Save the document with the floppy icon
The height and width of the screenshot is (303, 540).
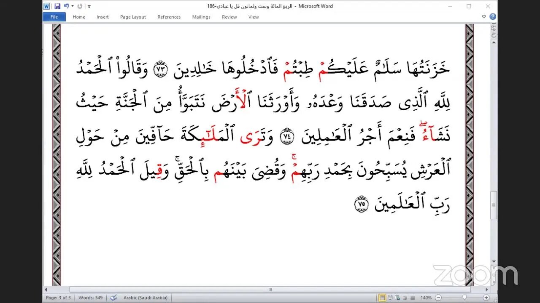[57, 6]
